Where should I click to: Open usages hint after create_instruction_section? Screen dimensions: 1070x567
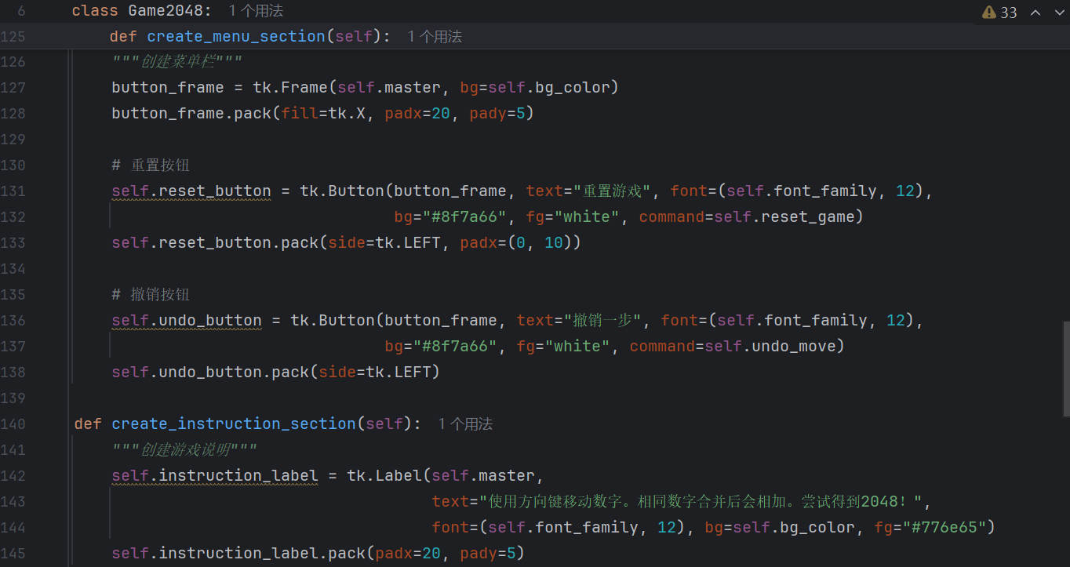[x=465, y=423]
